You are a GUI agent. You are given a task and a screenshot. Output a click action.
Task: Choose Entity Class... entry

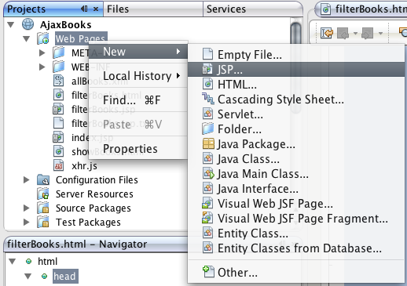(x=296, y=234)
